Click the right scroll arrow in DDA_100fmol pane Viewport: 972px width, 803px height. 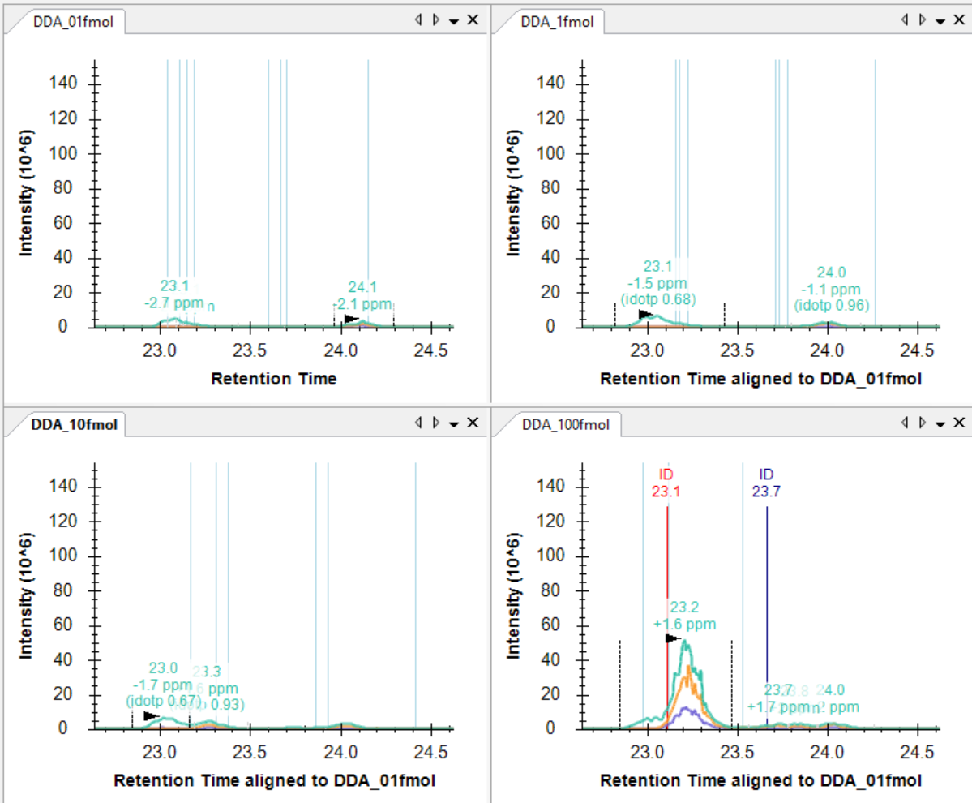click(x=923, y=422)
